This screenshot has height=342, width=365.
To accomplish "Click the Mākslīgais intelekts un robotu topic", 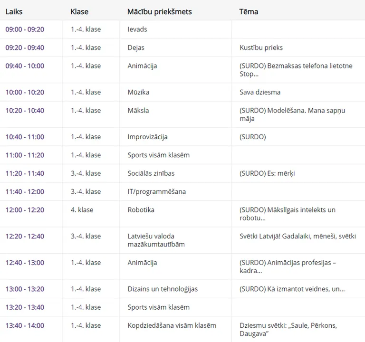I will coord(288,214).
